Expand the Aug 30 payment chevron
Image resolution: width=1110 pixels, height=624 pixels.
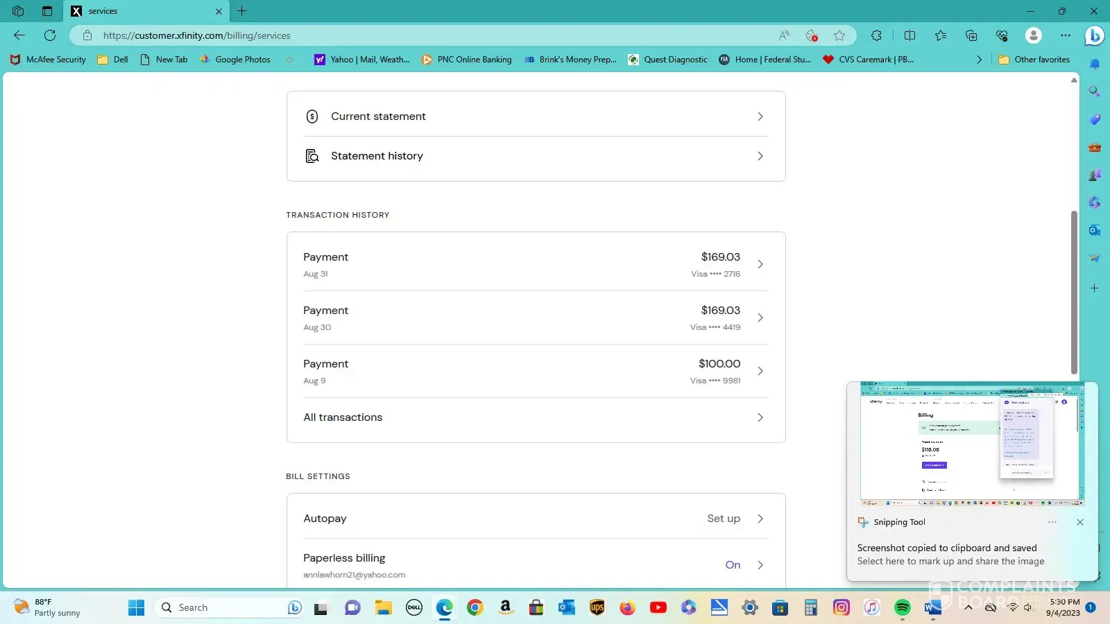click(760, 318)
